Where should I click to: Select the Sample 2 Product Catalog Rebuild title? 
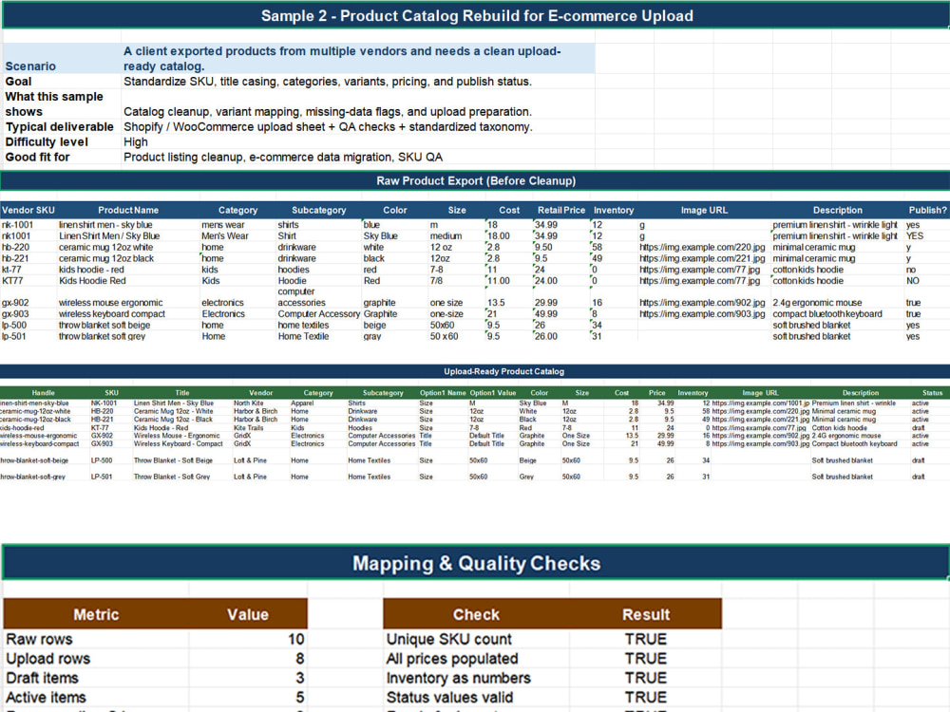click(477, 16)
